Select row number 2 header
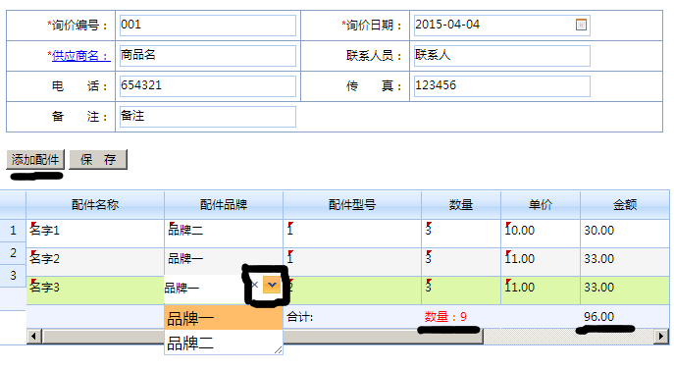Image resolution: width=674 pixels, height=370 pixels. tap(13, 253)
